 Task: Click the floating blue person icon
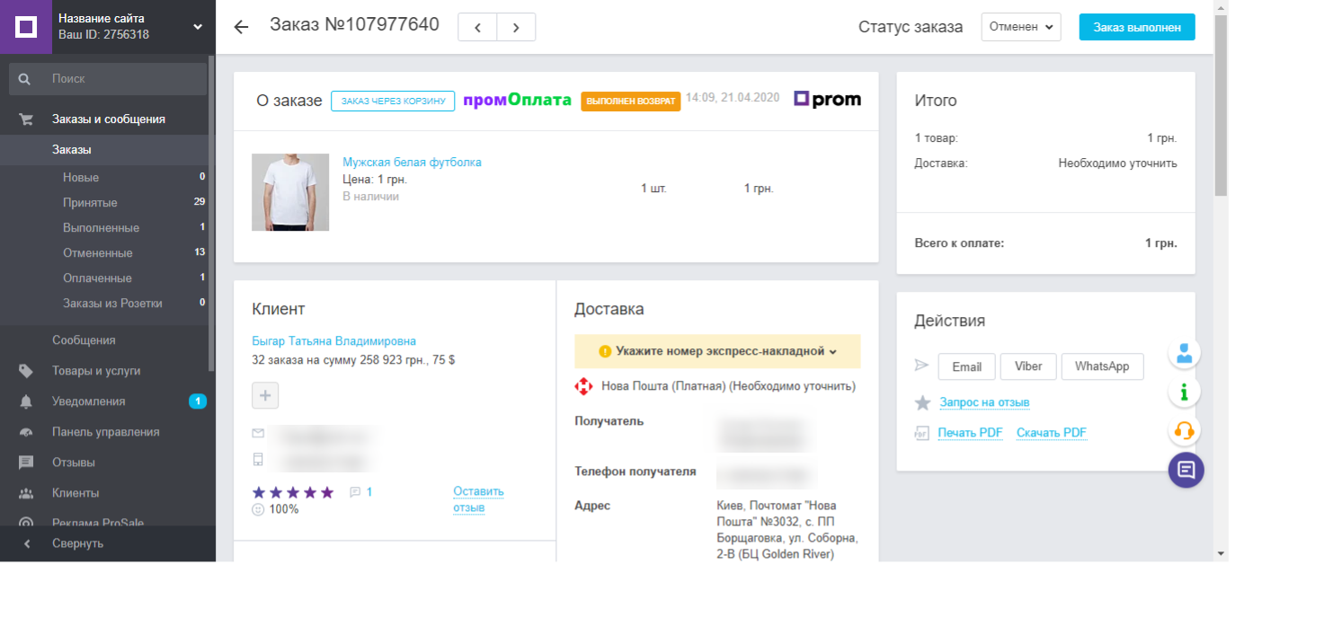pos(1185,353)
